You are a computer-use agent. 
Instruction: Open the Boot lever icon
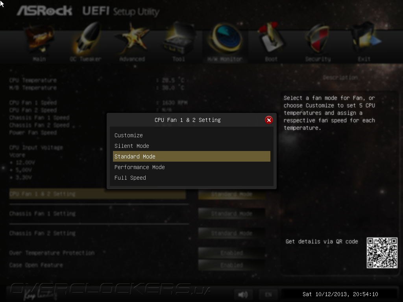[271, 38]
